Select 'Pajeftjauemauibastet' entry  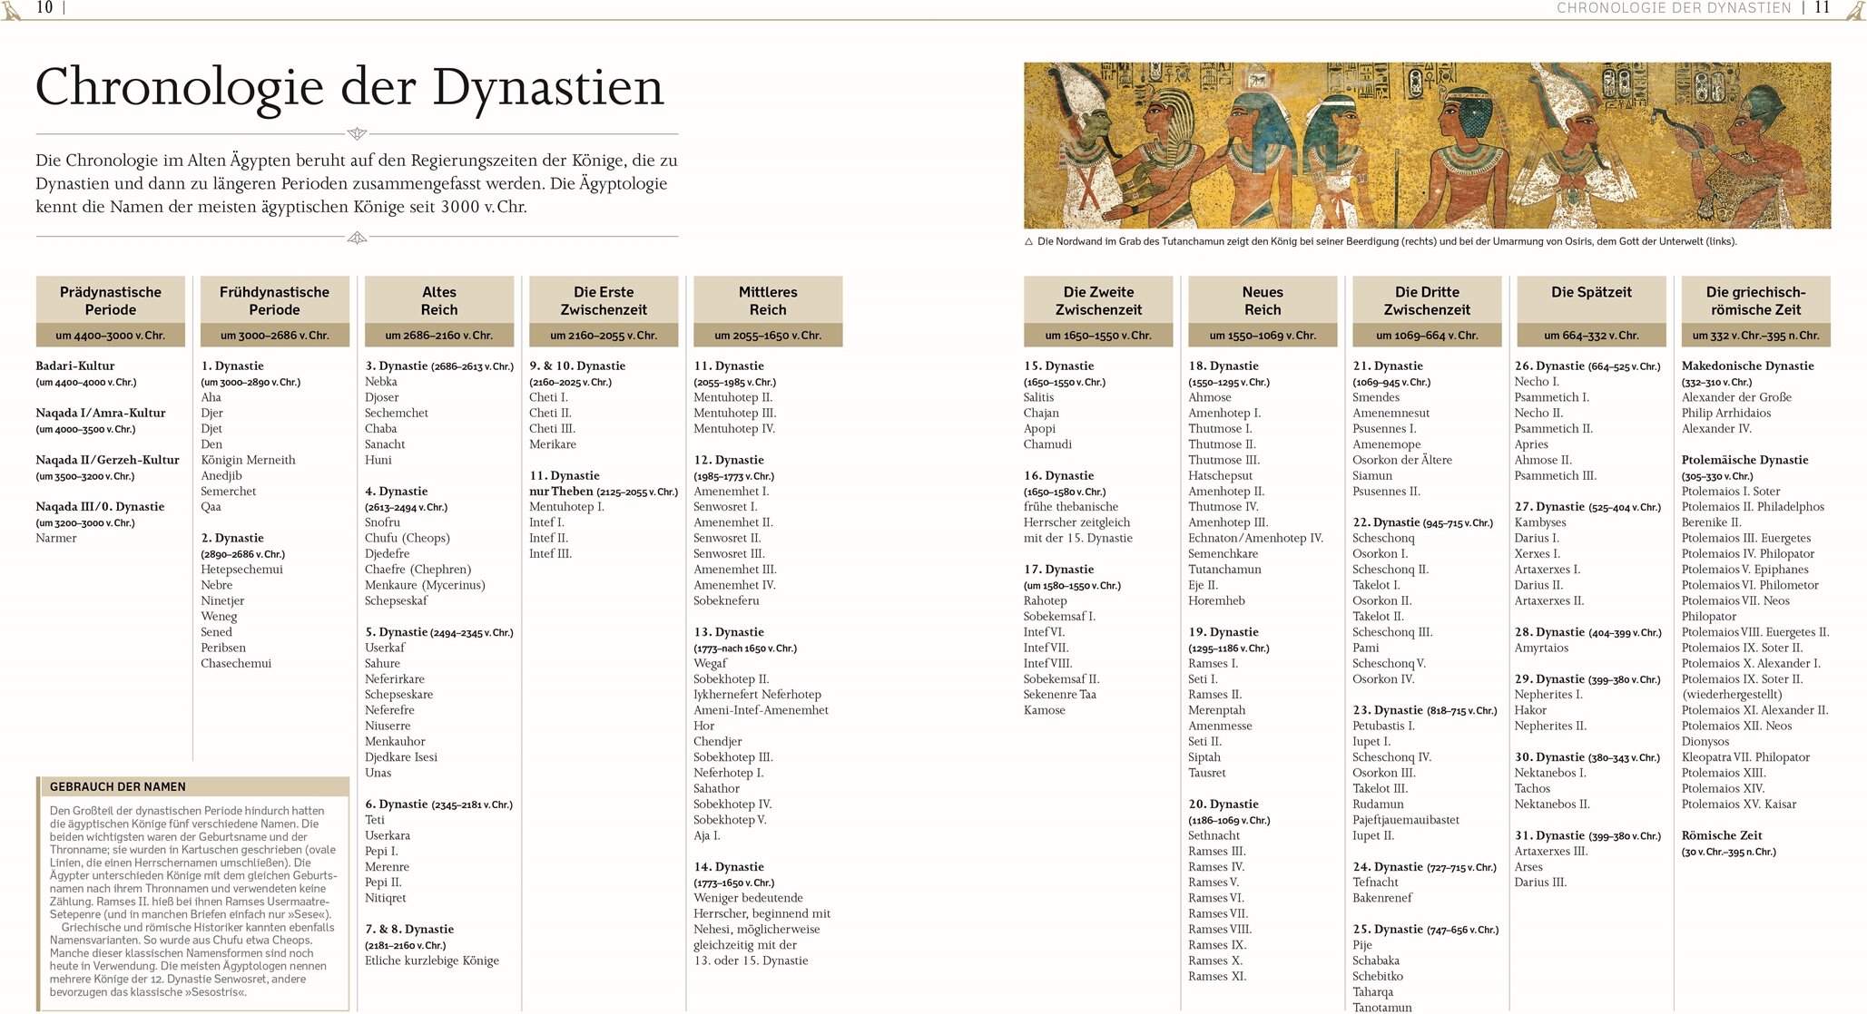pos(1406,820)
